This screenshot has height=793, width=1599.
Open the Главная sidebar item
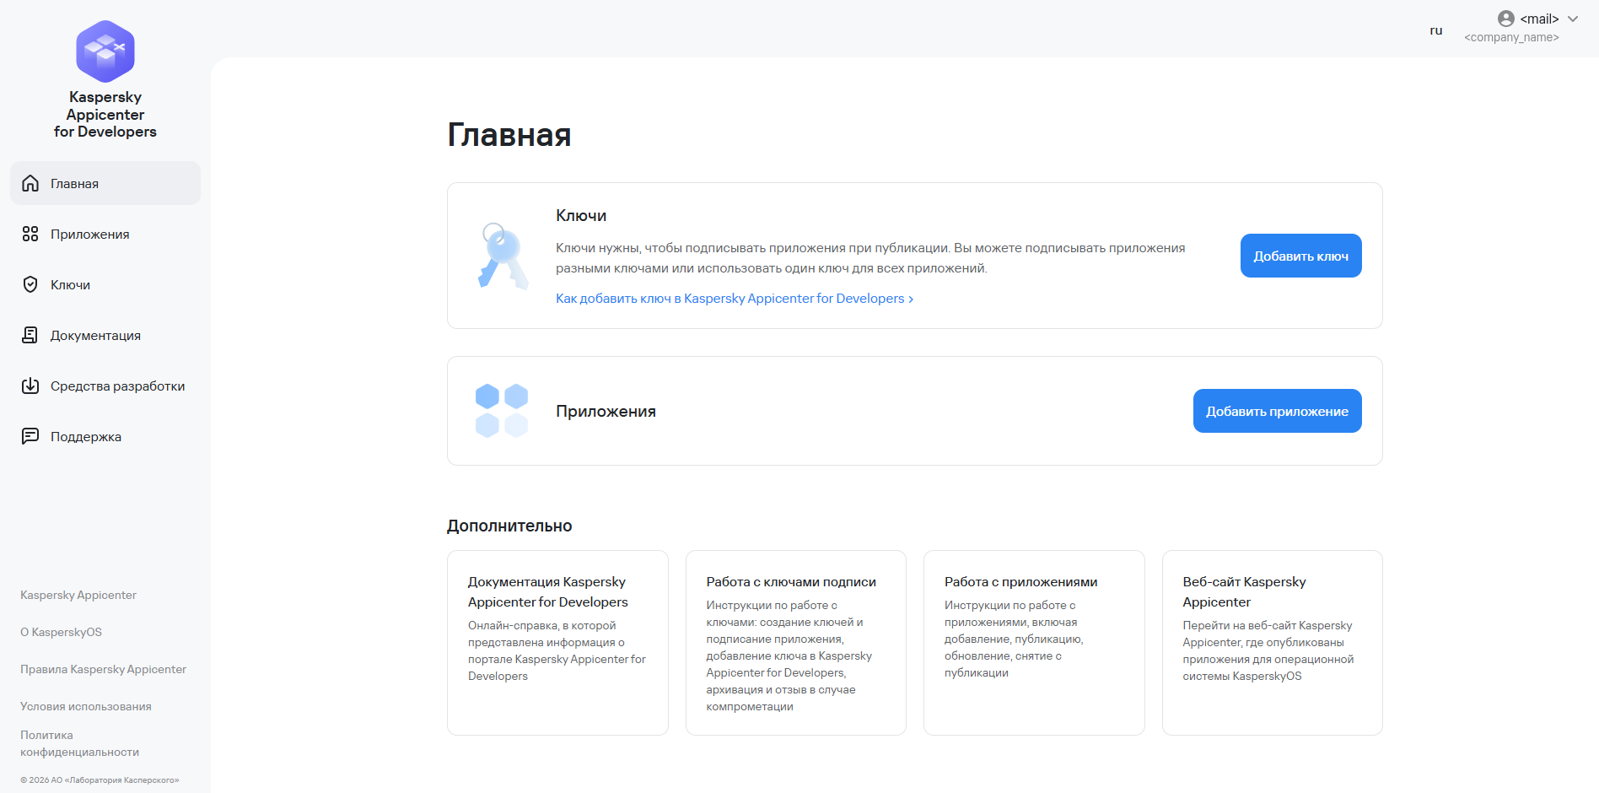pos(105,183)
